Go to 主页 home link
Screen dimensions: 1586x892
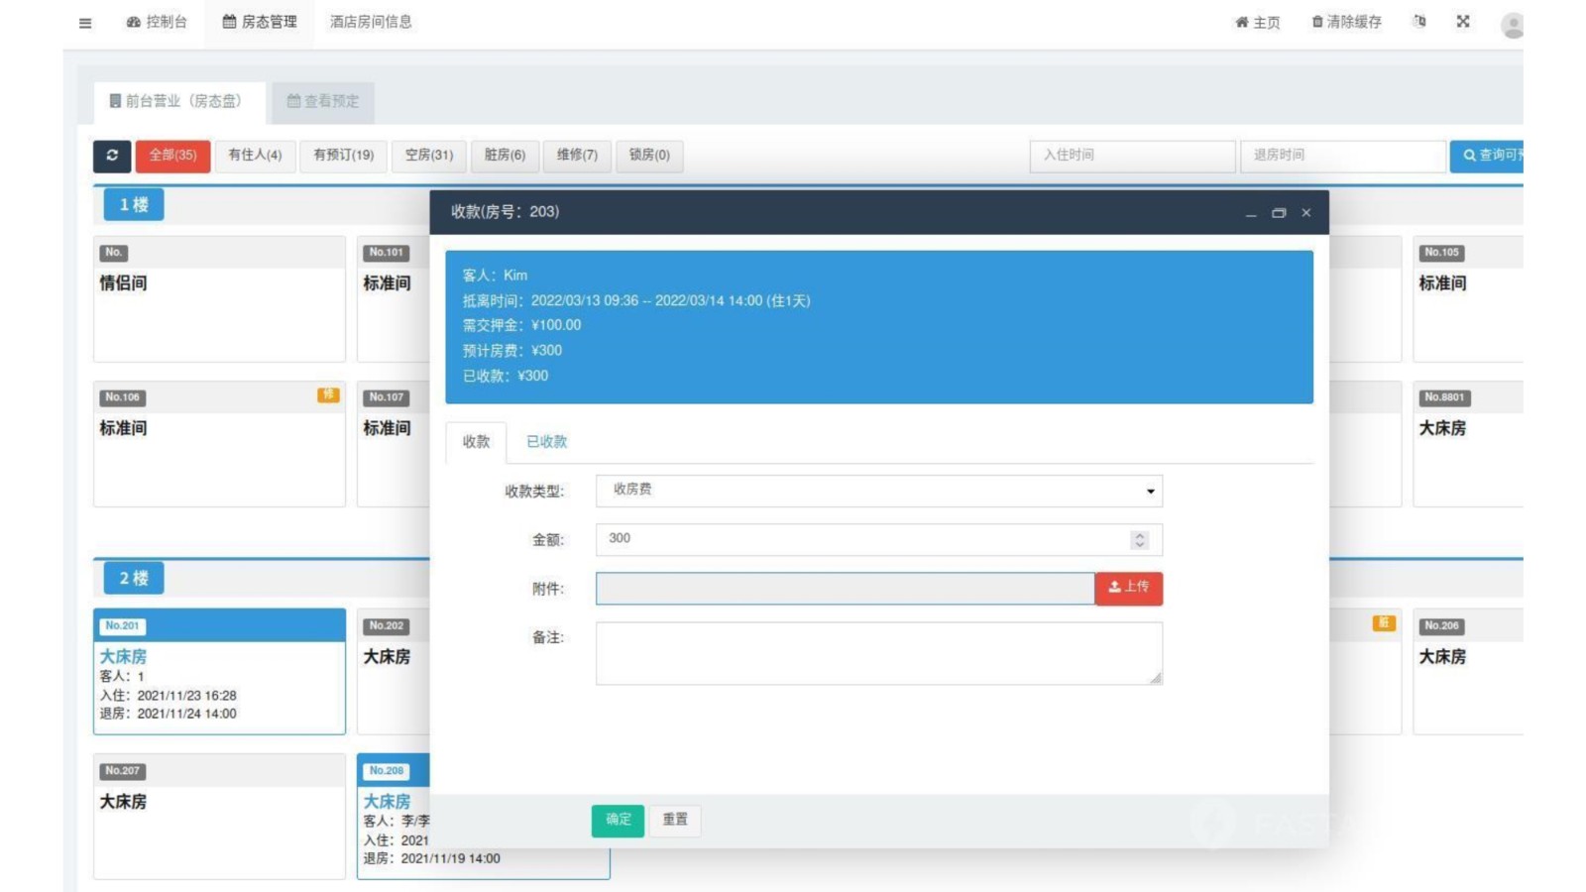(x=1258, y=22)
